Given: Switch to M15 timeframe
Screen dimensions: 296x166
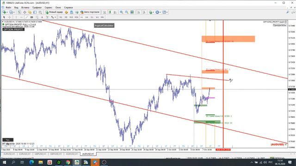Looking at the screenshot, I should pyautogui.click(x=71, y=18).
